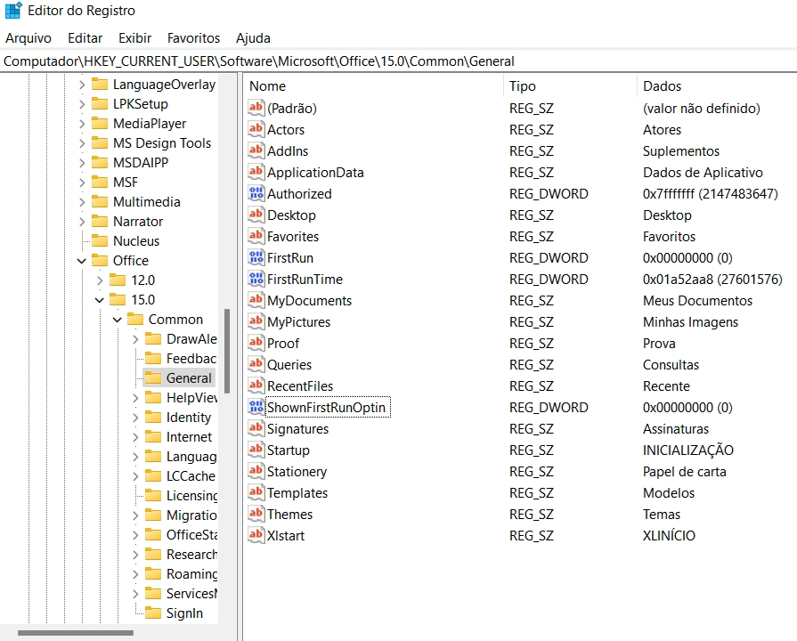Click the string icon beside Xlstart
This screenshot has width=797, height=641.
(256, 535)
